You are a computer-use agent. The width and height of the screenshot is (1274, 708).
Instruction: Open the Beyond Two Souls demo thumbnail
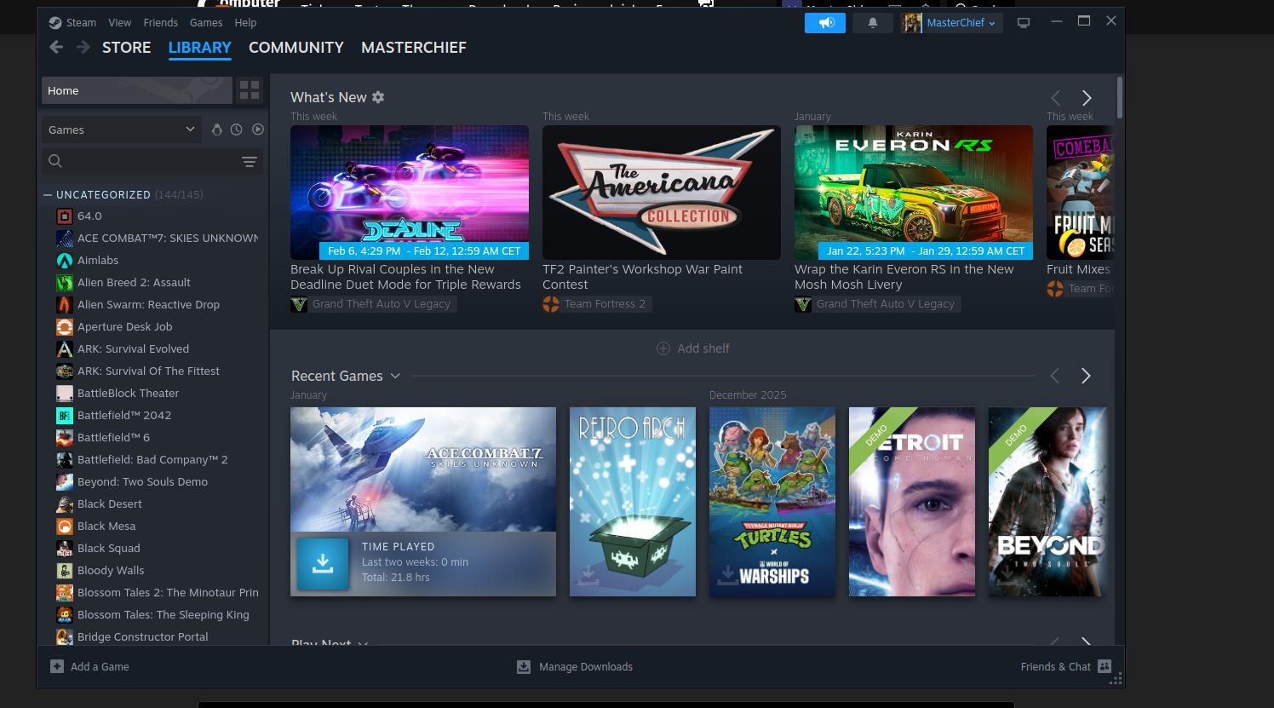point(1047,502)
